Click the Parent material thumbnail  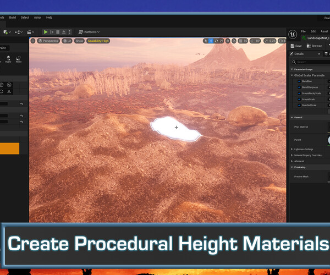coord(329,140)
